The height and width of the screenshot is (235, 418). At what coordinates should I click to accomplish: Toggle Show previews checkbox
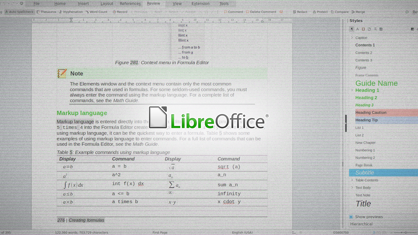[351, 217]
